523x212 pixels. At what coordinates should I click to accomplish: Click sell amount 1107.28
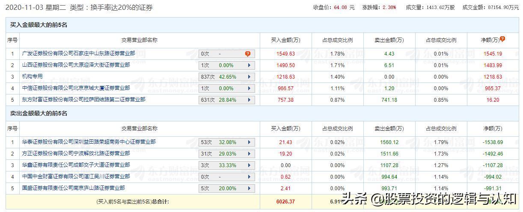(389, 165)
